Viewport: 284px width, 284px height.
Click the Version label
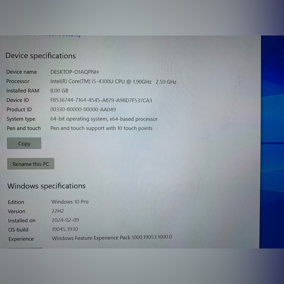tap(17, 212)
